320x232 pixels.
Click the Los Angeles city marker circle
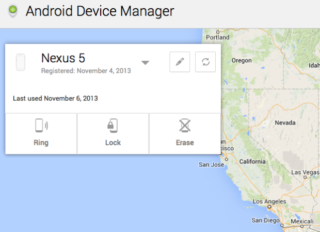click(x=269, y=207)
